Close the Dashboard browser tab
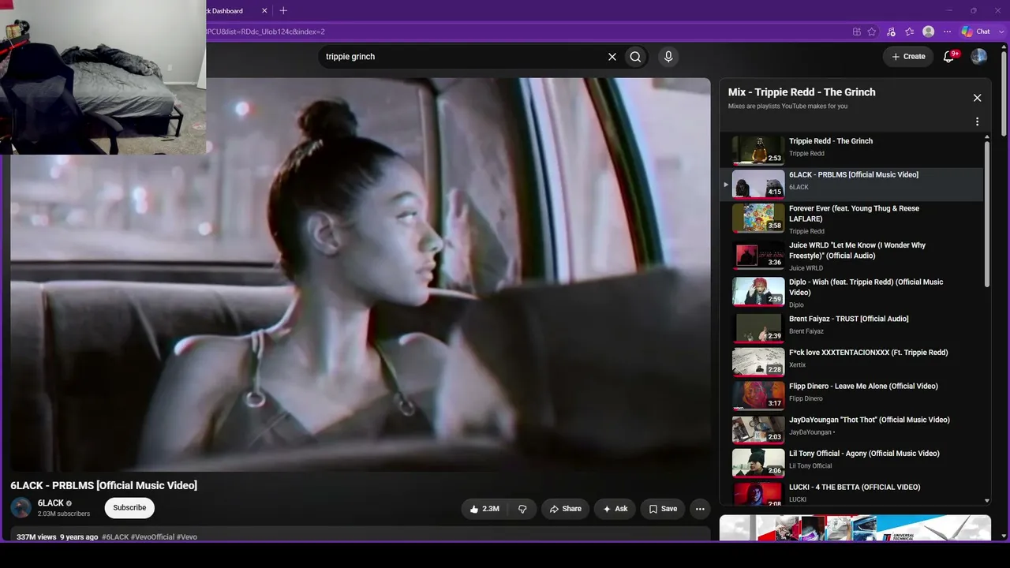1010x568 pixels. (264, 11)
